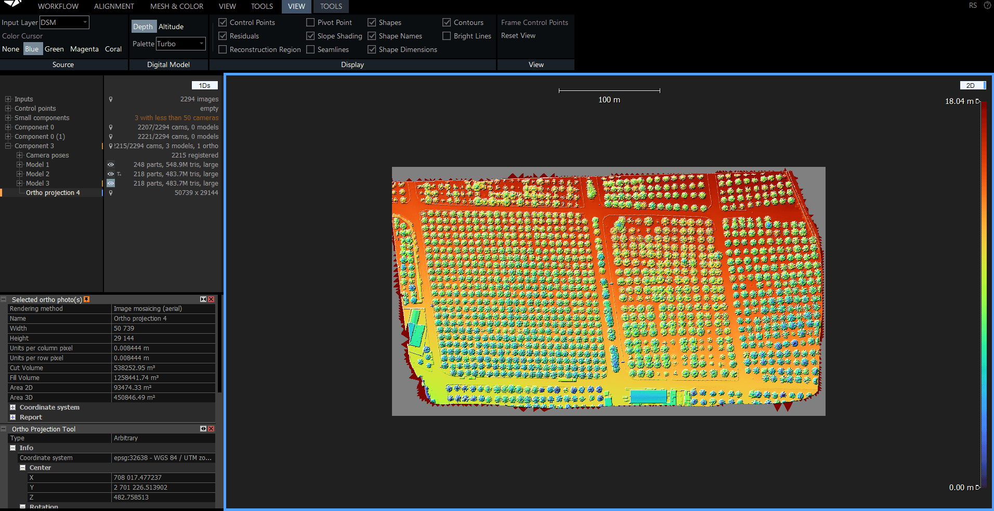Screen dimensions: 994x511
Task: Click the pin marker next to Inputs row
Action: tap(110, 99)
